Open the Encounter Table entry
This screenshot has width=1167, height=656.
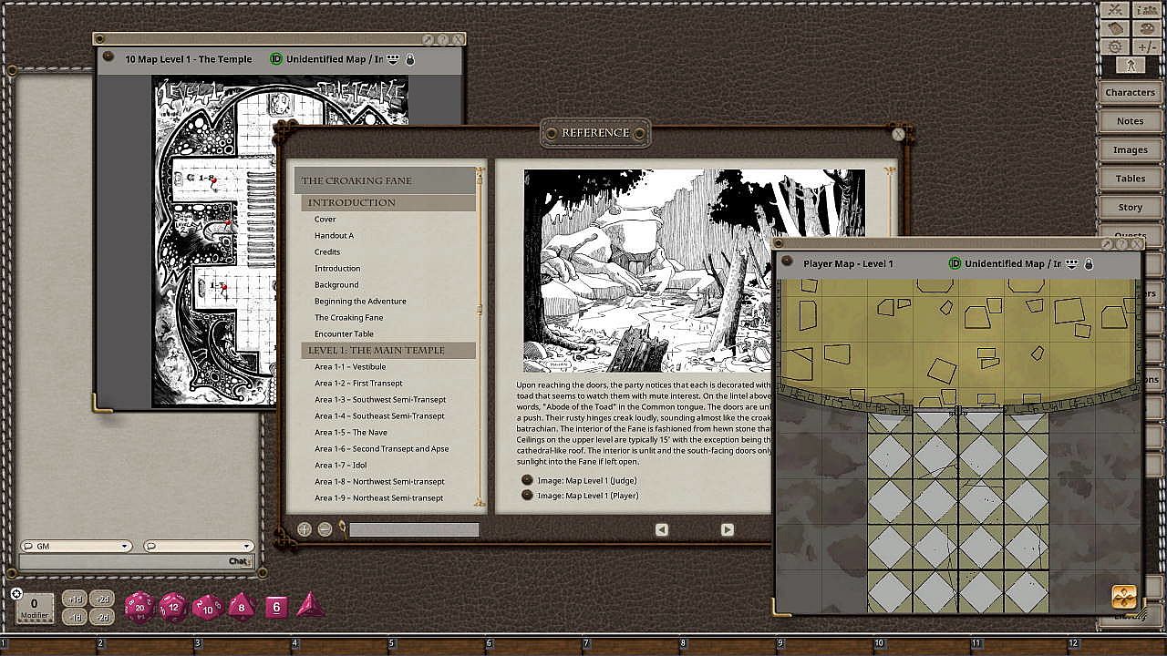coord(344,334)
